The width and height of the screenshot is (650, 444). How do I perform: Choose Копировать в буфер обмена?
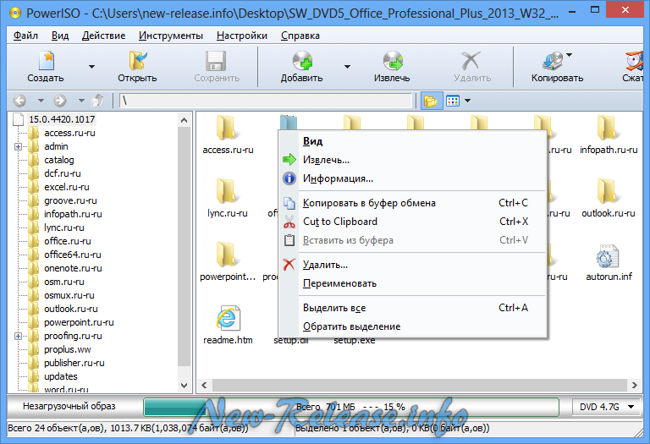tap(414, 203)
